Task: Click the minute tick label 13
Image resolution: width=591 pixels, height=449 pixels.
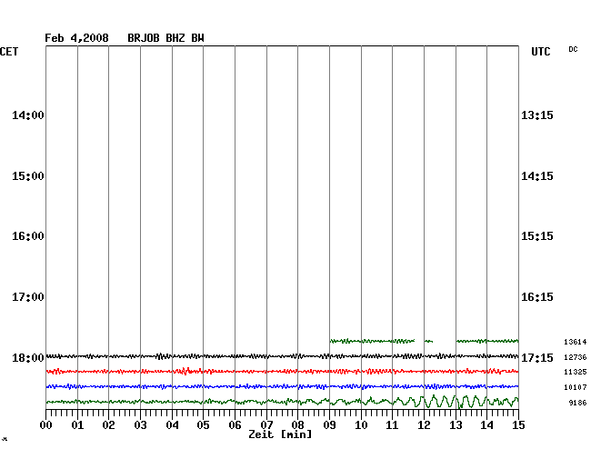Action: 456,425
